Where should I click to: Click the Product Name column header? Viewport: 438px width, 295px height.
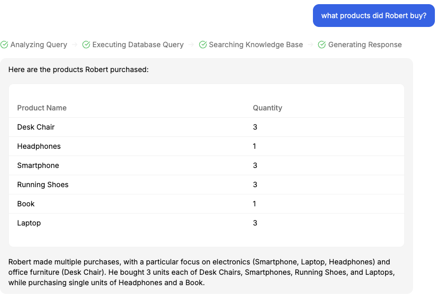pyautogui.click(x=42, y=108)
